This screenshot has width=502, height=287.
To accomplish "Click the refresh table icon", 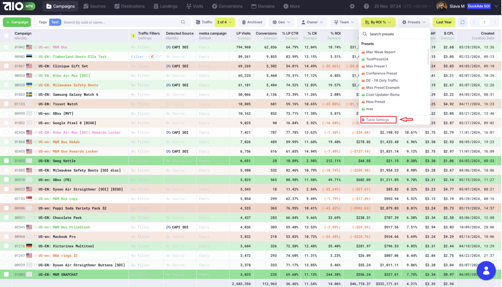I will (x=462, y=22).
